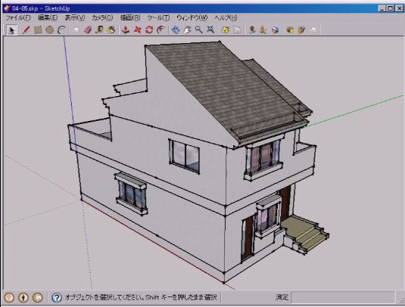Click the 04-05.skp - SketchUp title text
This screenshot has height=307, width=405.
click(x=41, y=8)
